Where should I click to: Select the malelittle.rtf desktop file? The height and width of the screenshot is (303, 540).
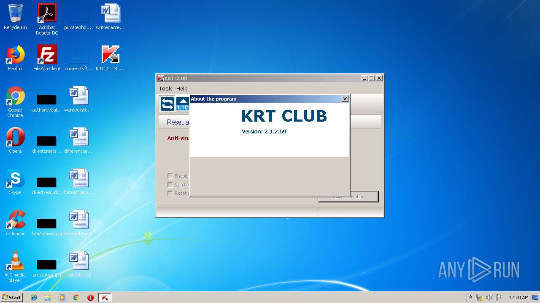pyautogui.click(x=78, y=265)
